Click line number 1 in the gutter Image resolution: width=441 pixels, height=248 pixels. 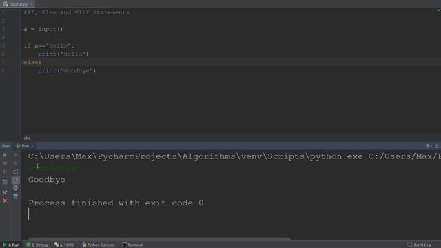click(x=3, y=12)
